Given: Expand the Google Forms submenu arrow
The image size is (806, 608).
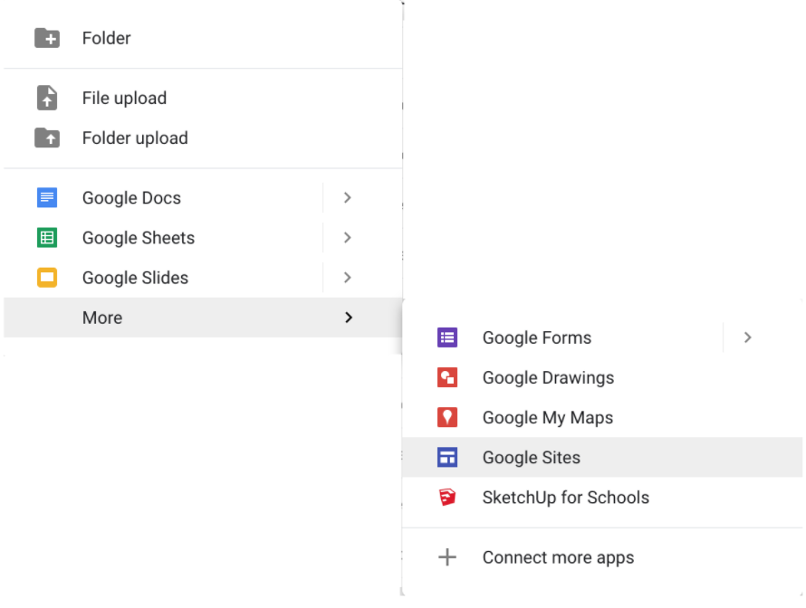Looking at the screenshot, I should 748,337.
